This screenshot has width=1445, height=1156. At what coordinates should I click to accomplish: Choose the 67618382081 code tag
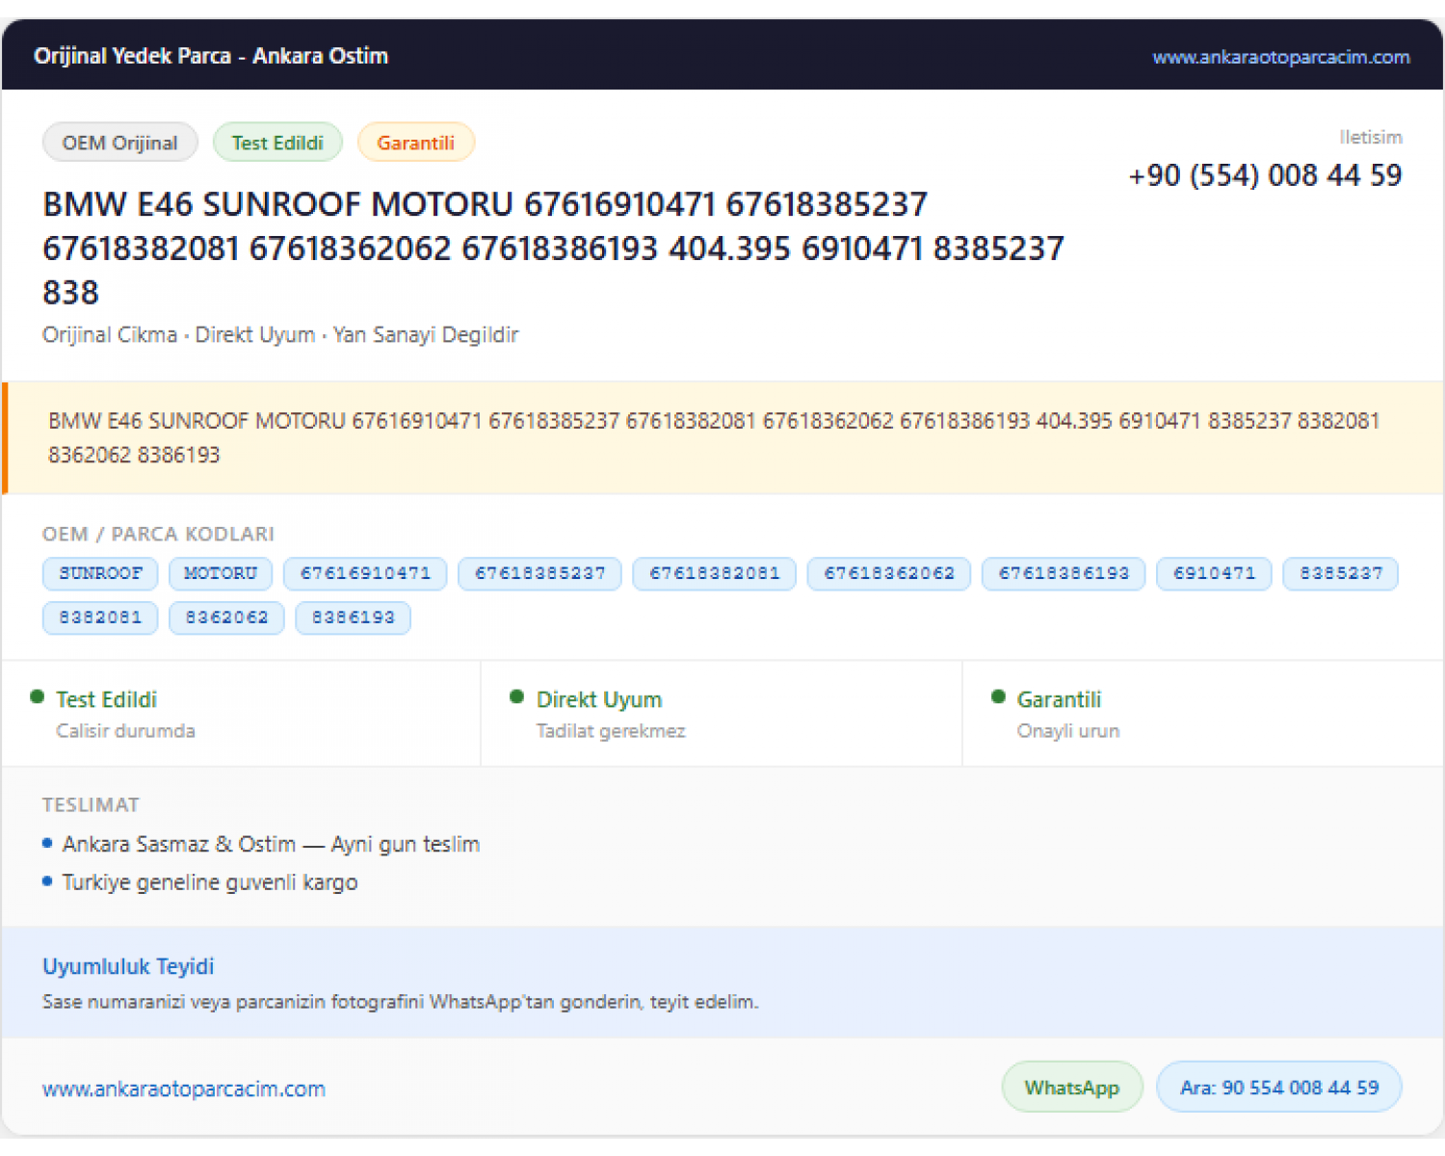714,573
